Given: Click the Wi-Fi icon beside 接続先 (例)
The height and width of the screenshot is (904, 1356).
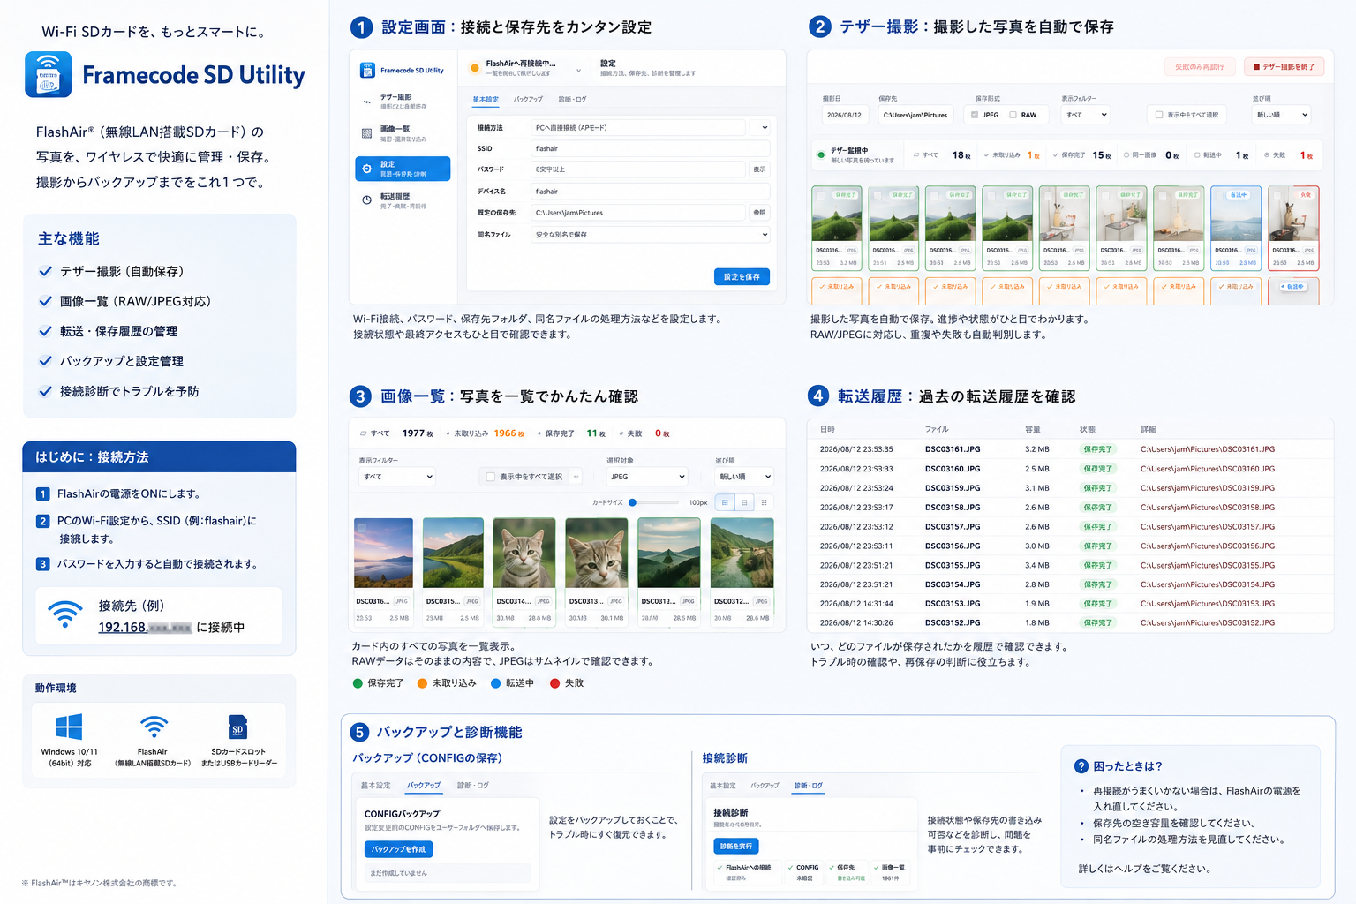Looking at the screenshot, I should coord(65,614).
